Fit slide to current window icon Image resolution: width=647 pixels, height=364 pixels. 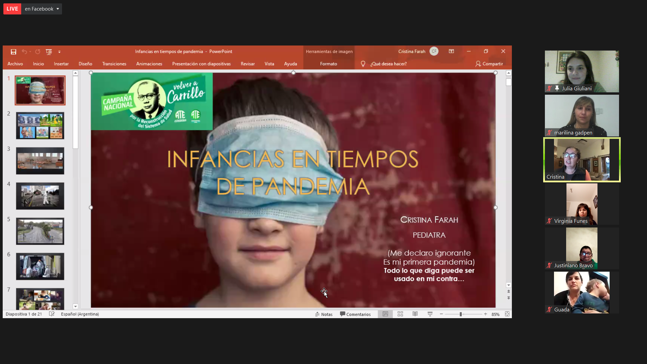(x=507, y=314)
